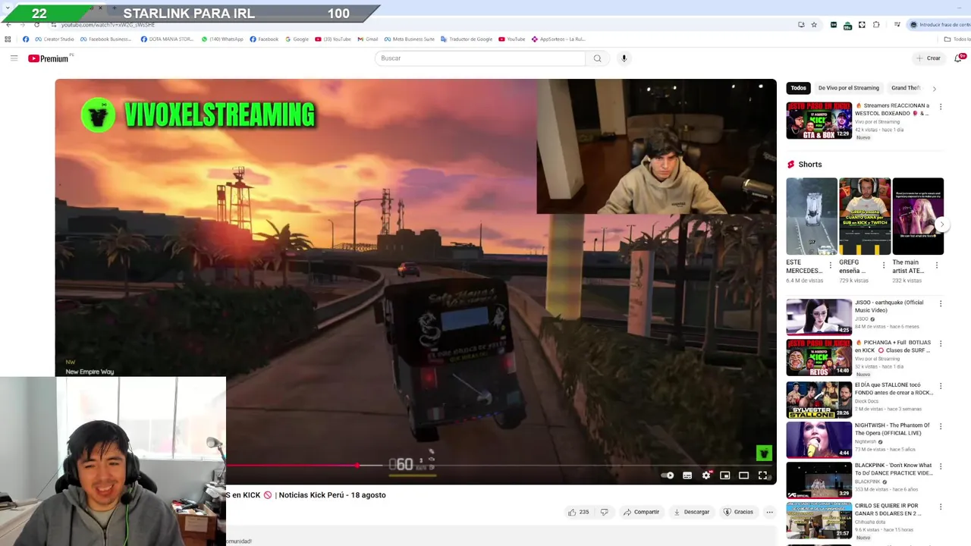Click the Gracias button
Screen dimensions: 971x546
click(x=738, y=512)
